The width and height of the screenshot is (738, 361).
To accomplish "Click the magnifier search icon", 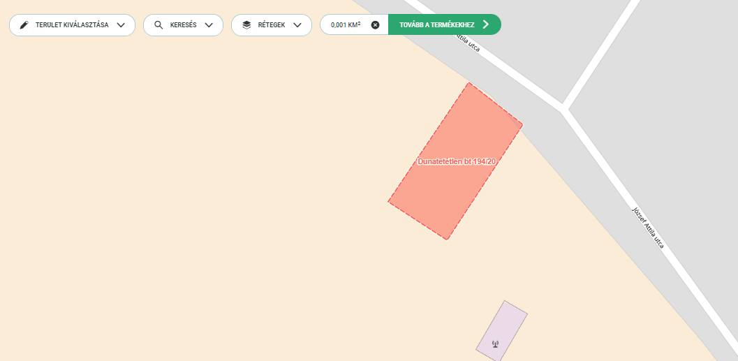I will click(x=158, y=25).
